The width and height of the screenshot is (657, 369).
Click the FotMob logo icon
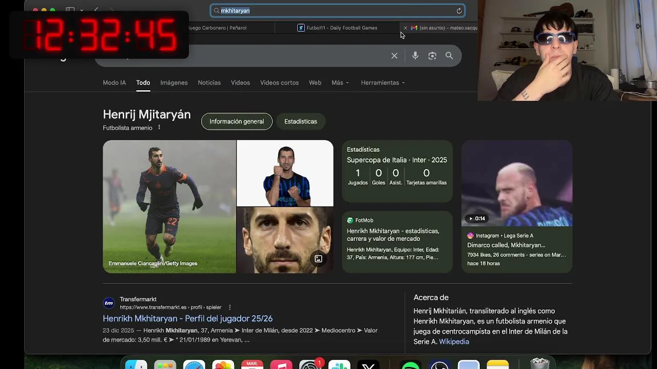tap(350, 220)
